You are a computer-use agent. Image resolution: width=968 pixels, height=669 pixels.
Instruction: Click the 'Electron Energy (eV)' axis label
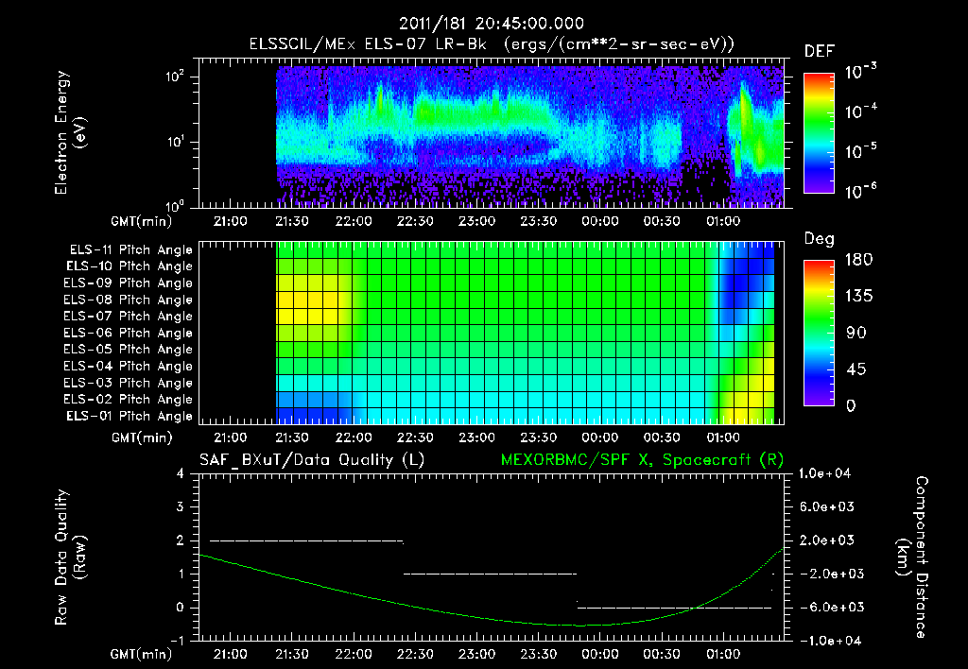pyautogui.click(x=70, y=132)
